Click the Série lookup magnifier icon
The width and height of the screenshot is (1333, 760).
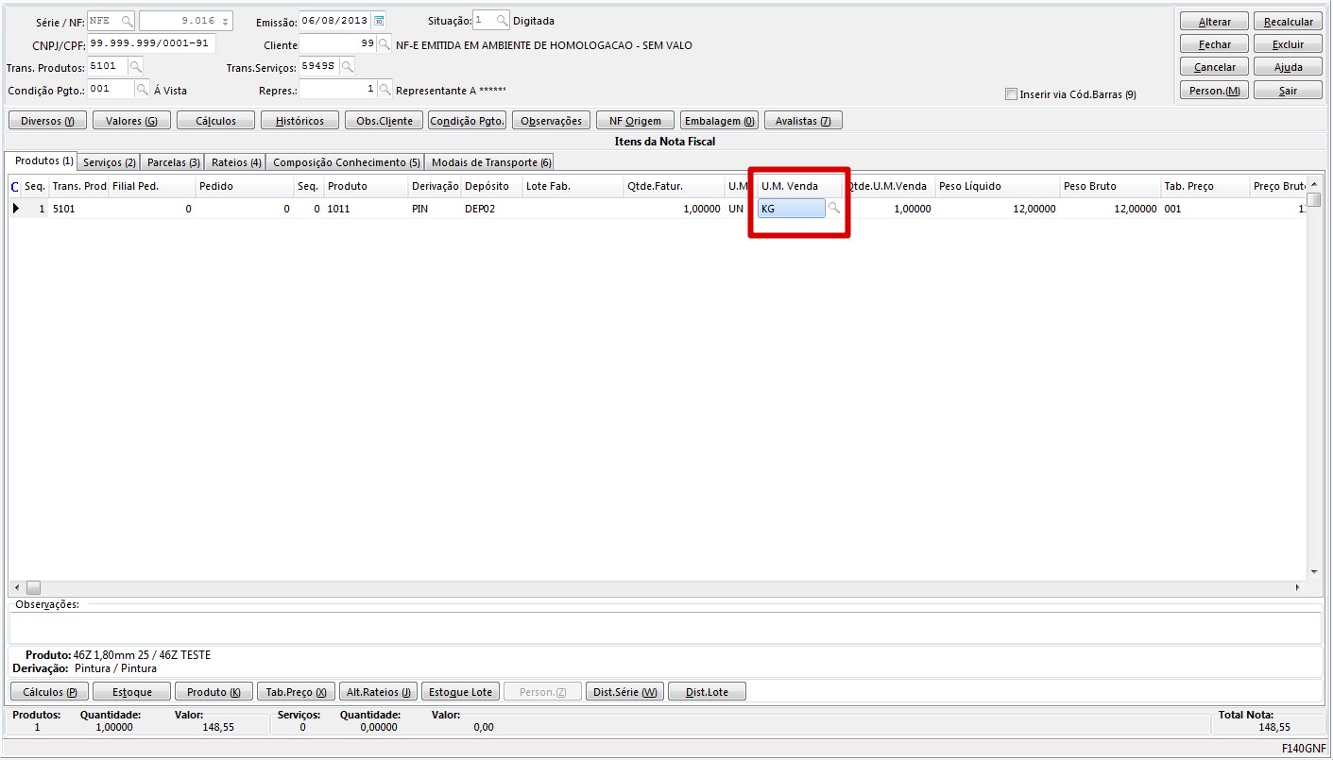coord(127,21)
